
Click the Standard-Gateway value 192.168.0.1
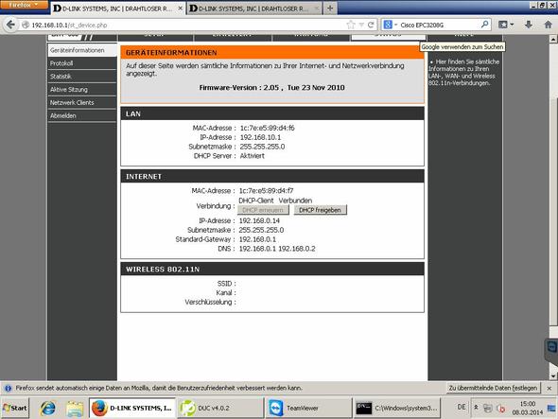click(257, 239)
